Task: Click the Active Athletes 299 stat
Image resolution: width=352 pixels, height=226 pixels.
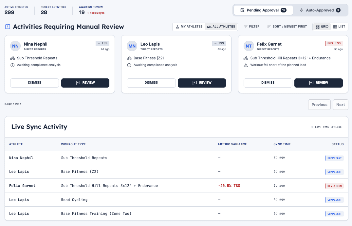Action: coord(16,10)
